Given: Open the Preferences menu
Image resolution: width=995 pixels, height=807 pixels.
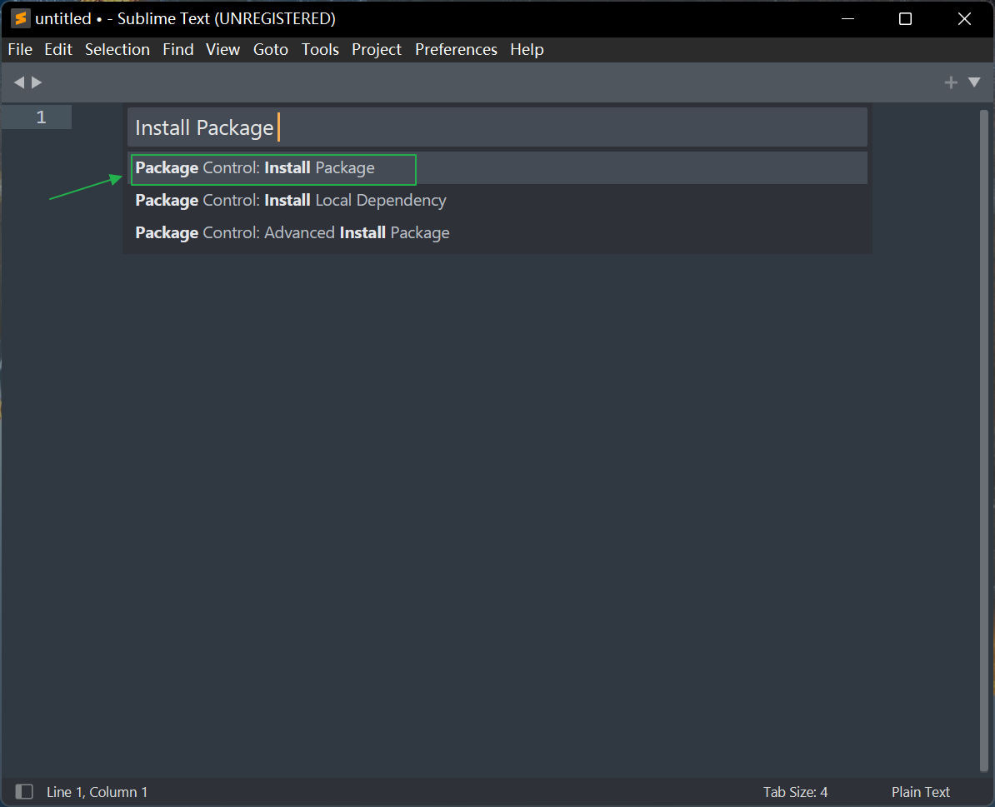Looking at the screenshot, I should [457, 49].
